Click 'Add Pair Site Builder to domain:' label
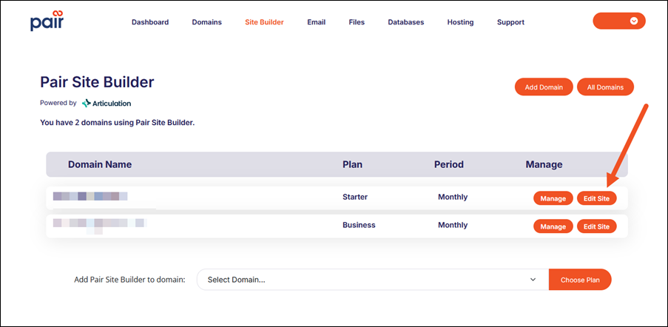The image size is (668, 327). (x=130, y=280)
